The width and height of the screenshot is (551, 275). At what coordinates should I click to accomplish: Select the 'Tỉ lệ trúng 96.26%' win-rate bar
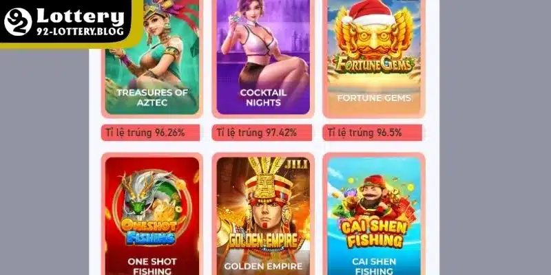coord(150,133)
